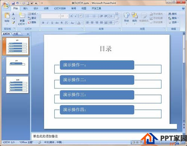Align text left
Image resolution: width=187 pixels, height=146 pixels.
click(88, 22)
